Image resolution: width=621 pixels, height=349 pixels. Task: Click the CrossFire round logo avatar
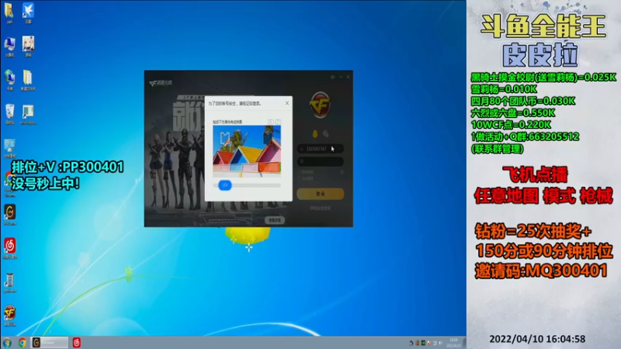tap(320, 105)
